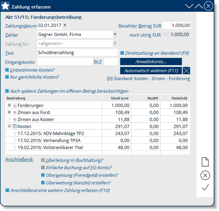Click Restschuld value 108,49
The width and height of the screenshot is (219, 211).
[180, 112]
